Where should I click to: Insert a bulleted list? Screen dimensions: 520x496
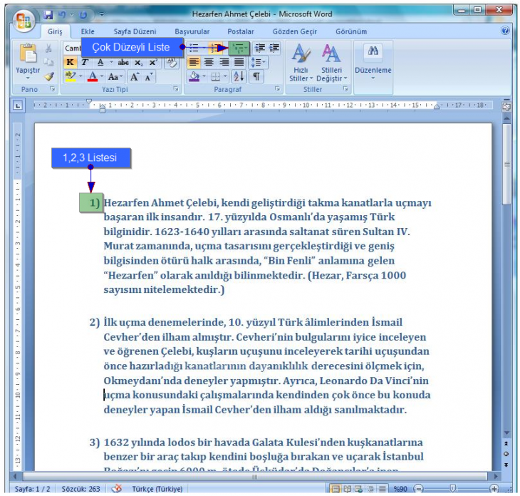(x=194, y=48)
